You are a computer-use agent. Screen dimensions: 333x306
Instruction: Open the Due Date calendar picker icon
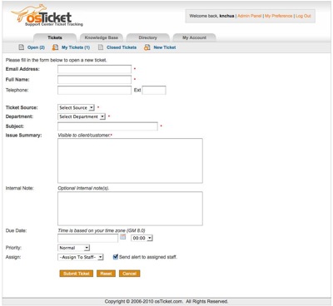(123, 237)
